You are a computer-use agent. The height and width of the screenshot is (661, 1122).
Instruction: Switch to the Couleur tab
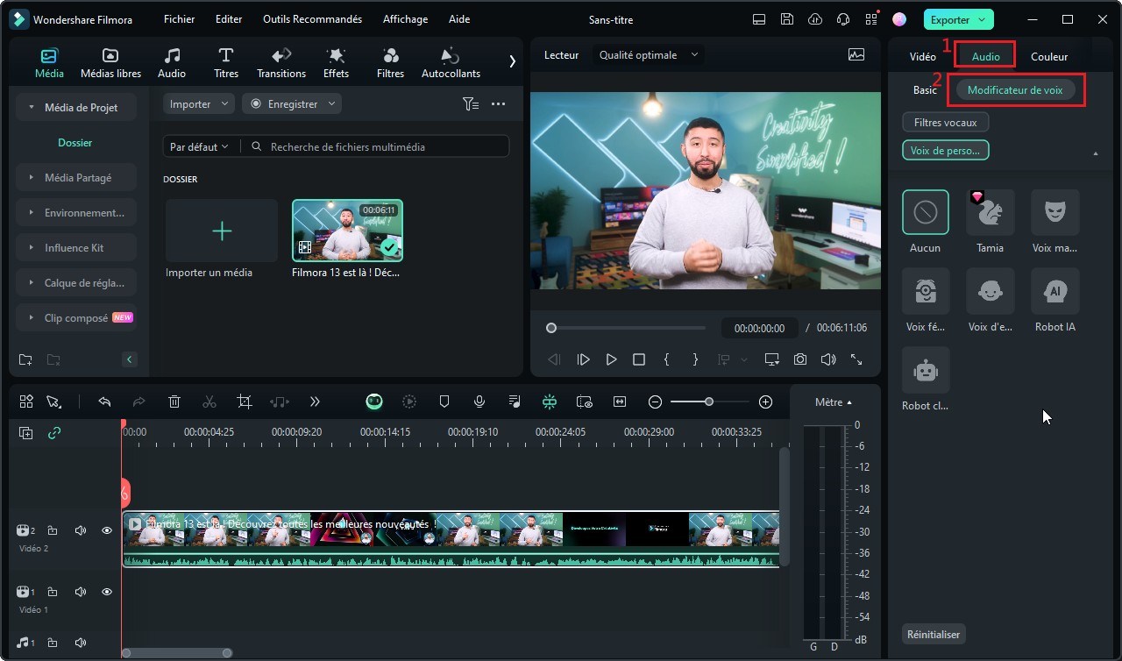(1049, 57)
